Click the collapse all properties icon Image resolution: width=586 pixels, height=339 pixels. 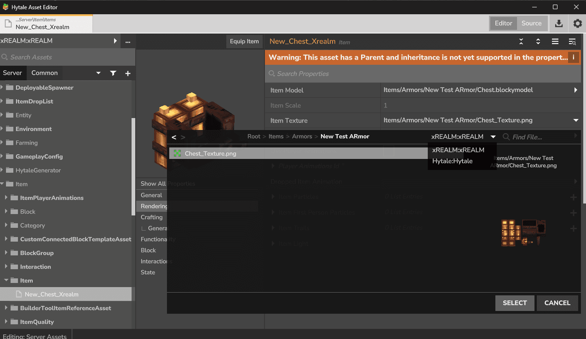[521, 41]
